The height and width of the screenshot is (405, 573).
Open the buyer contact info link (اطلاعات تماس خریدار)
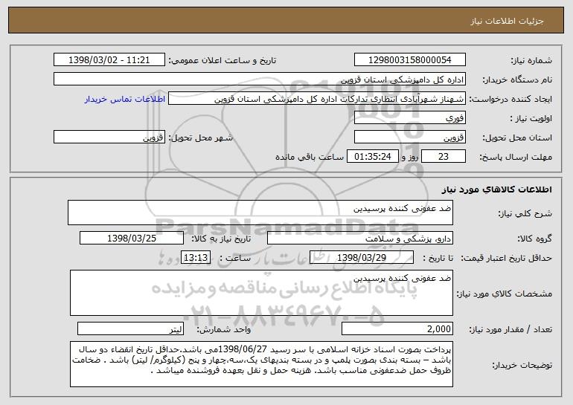[125, 99]
